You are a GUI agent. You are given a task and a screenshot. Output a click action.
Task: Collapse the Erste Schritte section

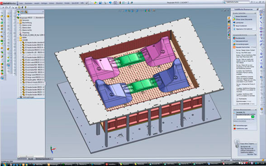pos(255,13)
